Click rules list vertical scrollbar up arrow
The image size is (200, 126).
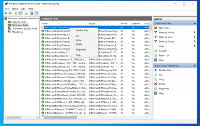(x=150, y=23)
